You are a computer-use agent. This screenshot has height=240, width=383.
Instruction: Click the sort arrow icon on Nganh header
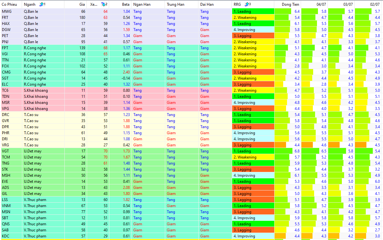pyautogui.click(x=42, y=4)
